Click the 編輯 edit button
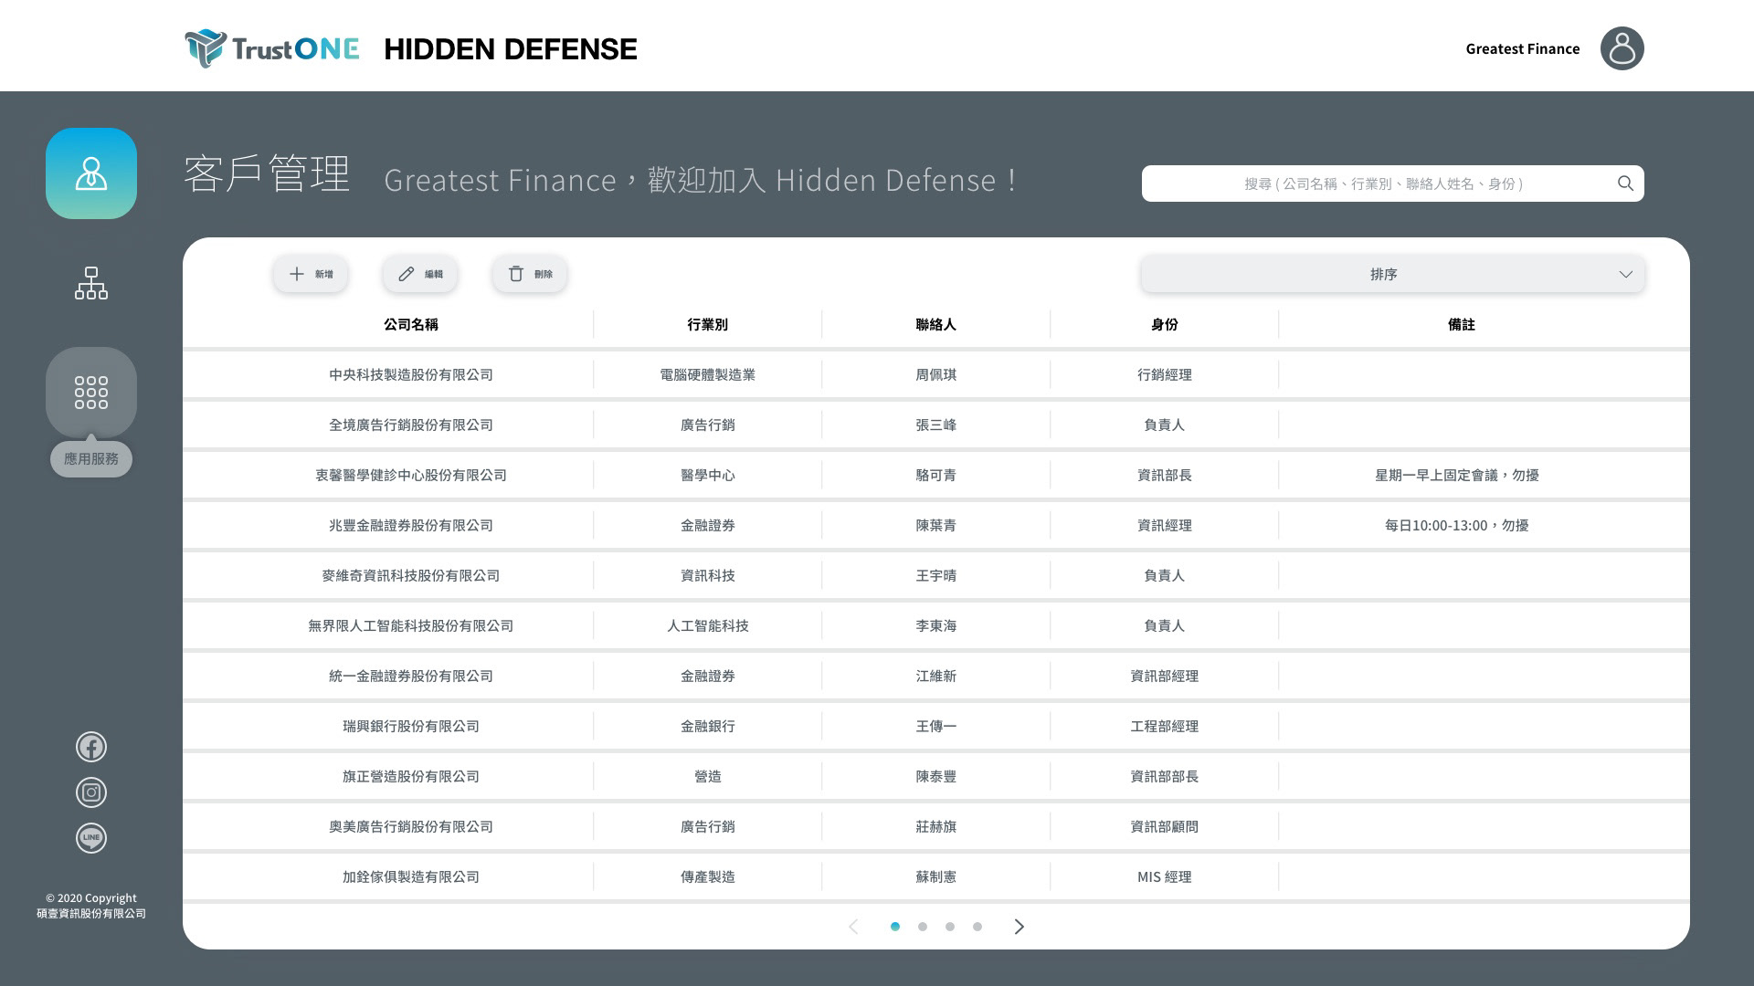 pos(420,274)
